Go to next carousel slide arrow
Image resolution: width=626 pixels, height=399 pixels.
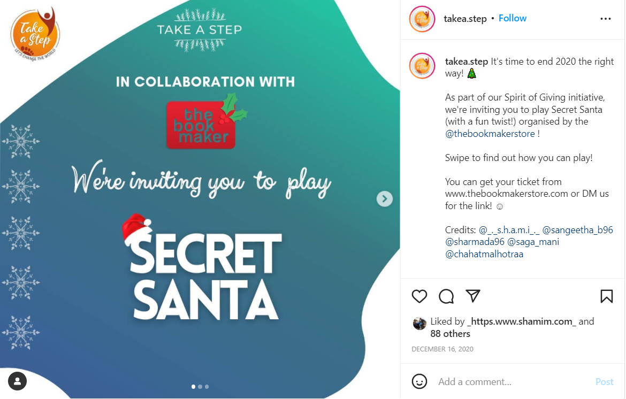tap(385, 199)
